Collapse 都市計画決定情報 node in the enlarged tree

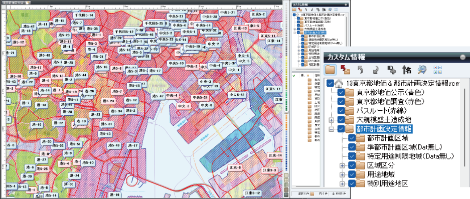point(331,129)
